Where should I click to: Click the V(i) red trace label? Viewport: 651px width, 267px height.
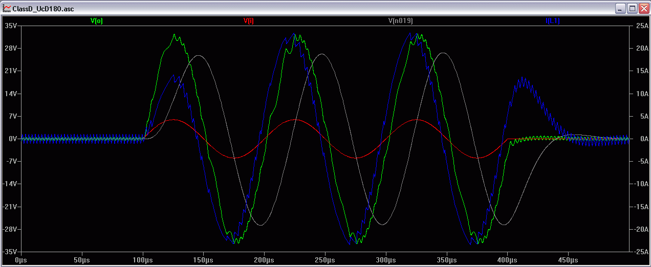249,21
